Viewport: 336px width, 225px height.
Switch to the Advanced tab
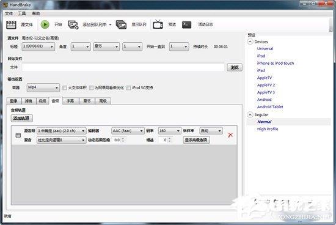(x=103, y=101)
